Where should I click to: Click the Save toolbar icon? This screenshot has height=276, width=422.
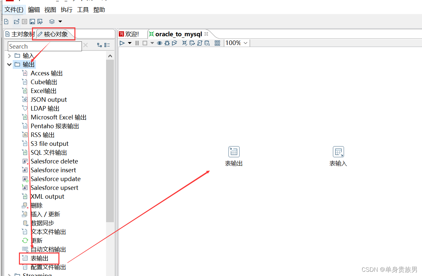tap(32, 22)
